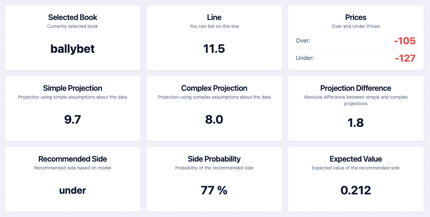
Task: Click the Expected Value 0.212
Action: point(356,190)
